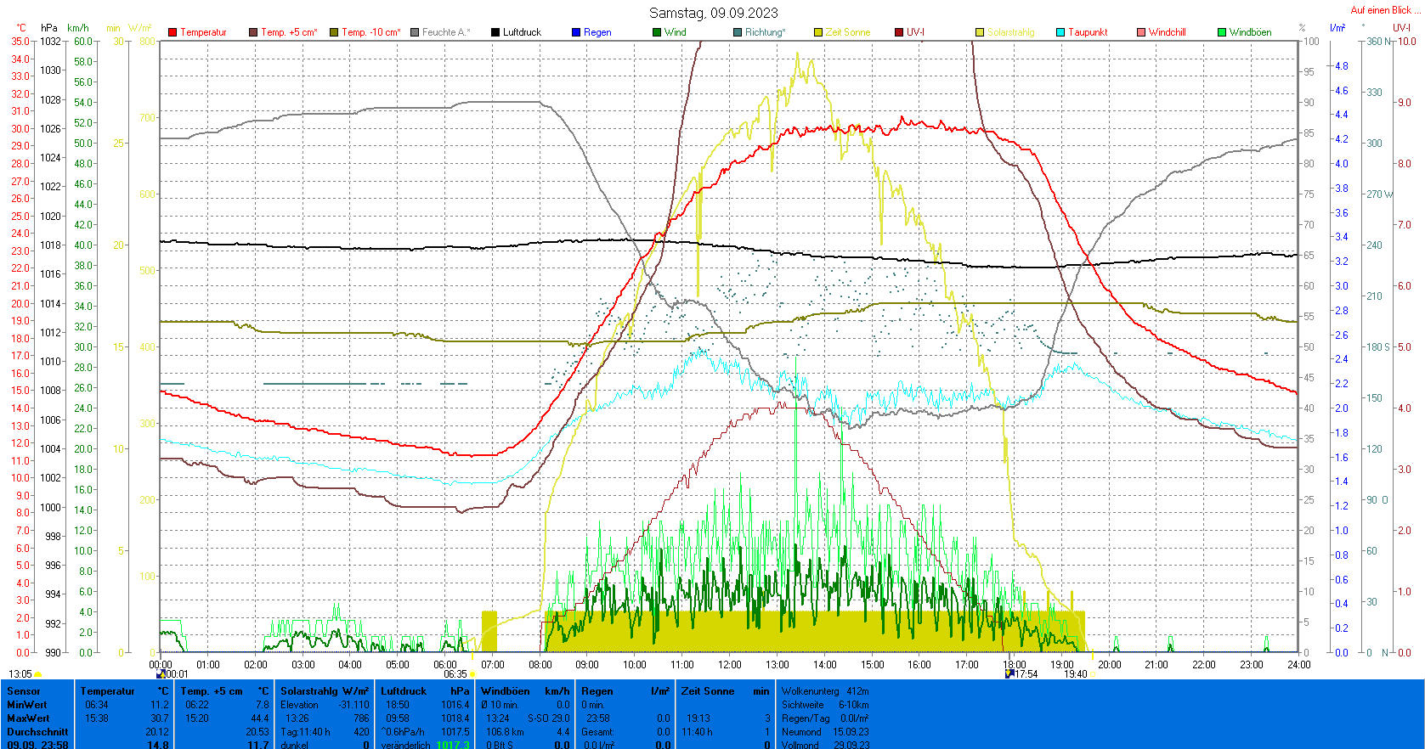Click the 'MaxWert' row label
Viewport: 1425px width, 749px height.
click(x=28, y=718)
